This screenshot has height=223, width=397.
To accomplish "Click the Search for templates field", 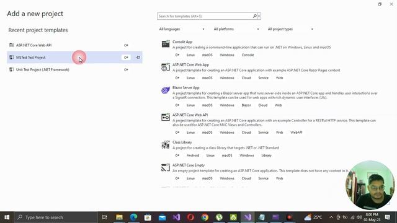I will pos(205,16).
